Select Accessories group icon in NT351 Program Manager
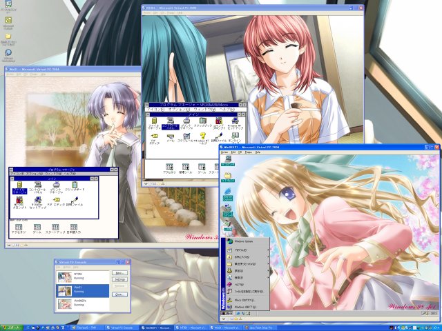The height and width of the screenshot is (331, 442). point(169,169)
